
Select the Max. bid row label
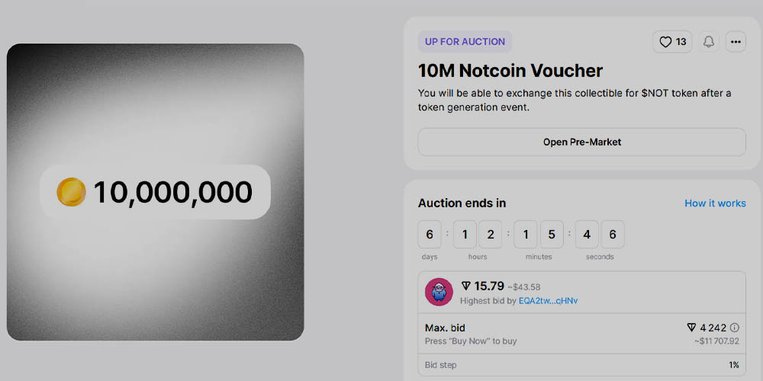(x=445, y=328)
